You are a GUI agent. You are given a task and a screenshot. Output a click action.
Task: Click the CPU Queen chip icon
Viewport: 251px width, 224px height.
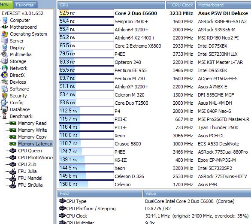coord(13,151)
